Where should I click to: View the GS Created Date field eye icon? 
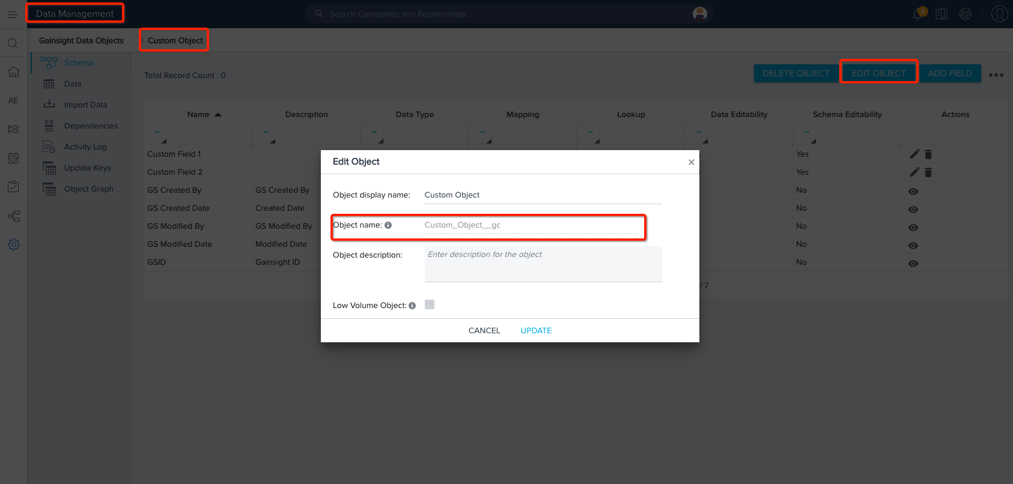pos(913,210)
